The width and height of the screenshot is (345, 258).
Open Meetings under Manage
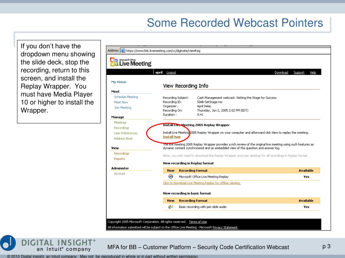120,122
